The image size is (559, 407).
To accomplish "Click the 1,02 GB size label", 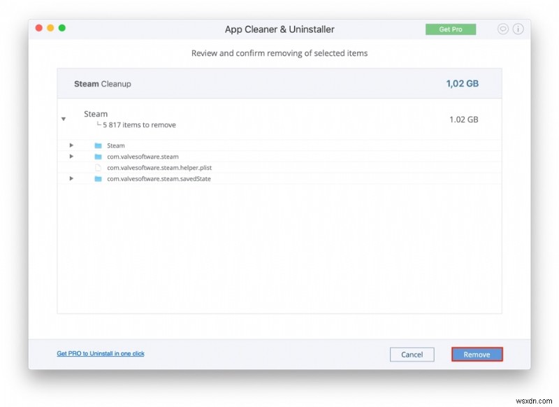I will (461, 83).
